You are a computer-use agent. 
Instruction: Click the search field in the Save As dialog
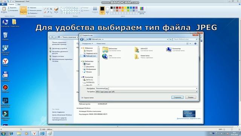pyautogui.click(x=185, y=39)
